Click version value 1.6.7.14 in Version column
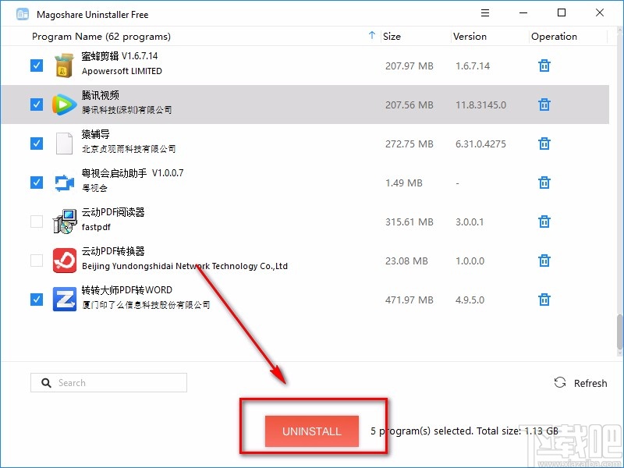The height and width of the screenshot is (468, 624). coord(473,66)
